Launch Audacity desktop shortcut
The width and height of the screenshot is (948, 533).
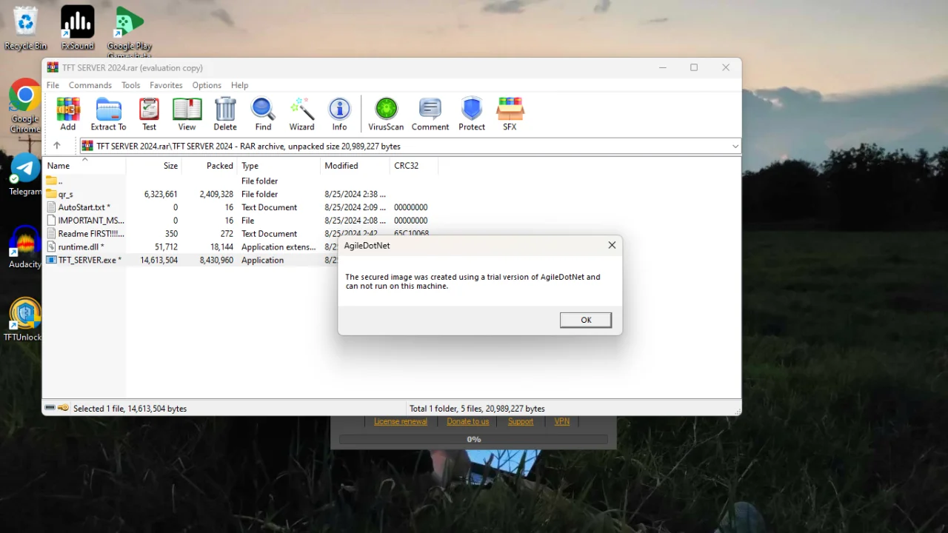25,247
